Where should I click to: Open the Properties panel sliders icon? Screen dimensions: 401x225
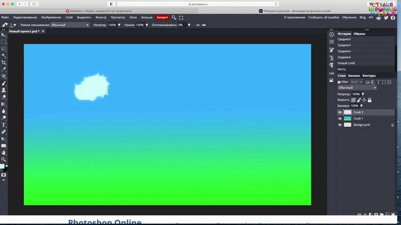pos(331,42)
